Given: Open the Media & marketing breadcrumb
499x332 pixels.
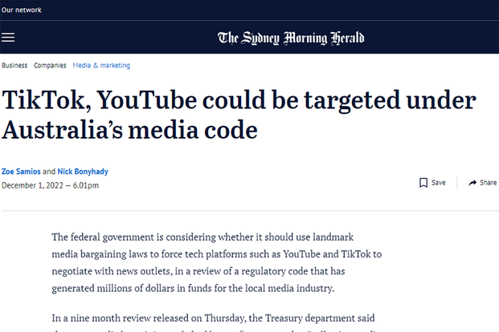Looking at the screenshot, I should pos(101,66).
